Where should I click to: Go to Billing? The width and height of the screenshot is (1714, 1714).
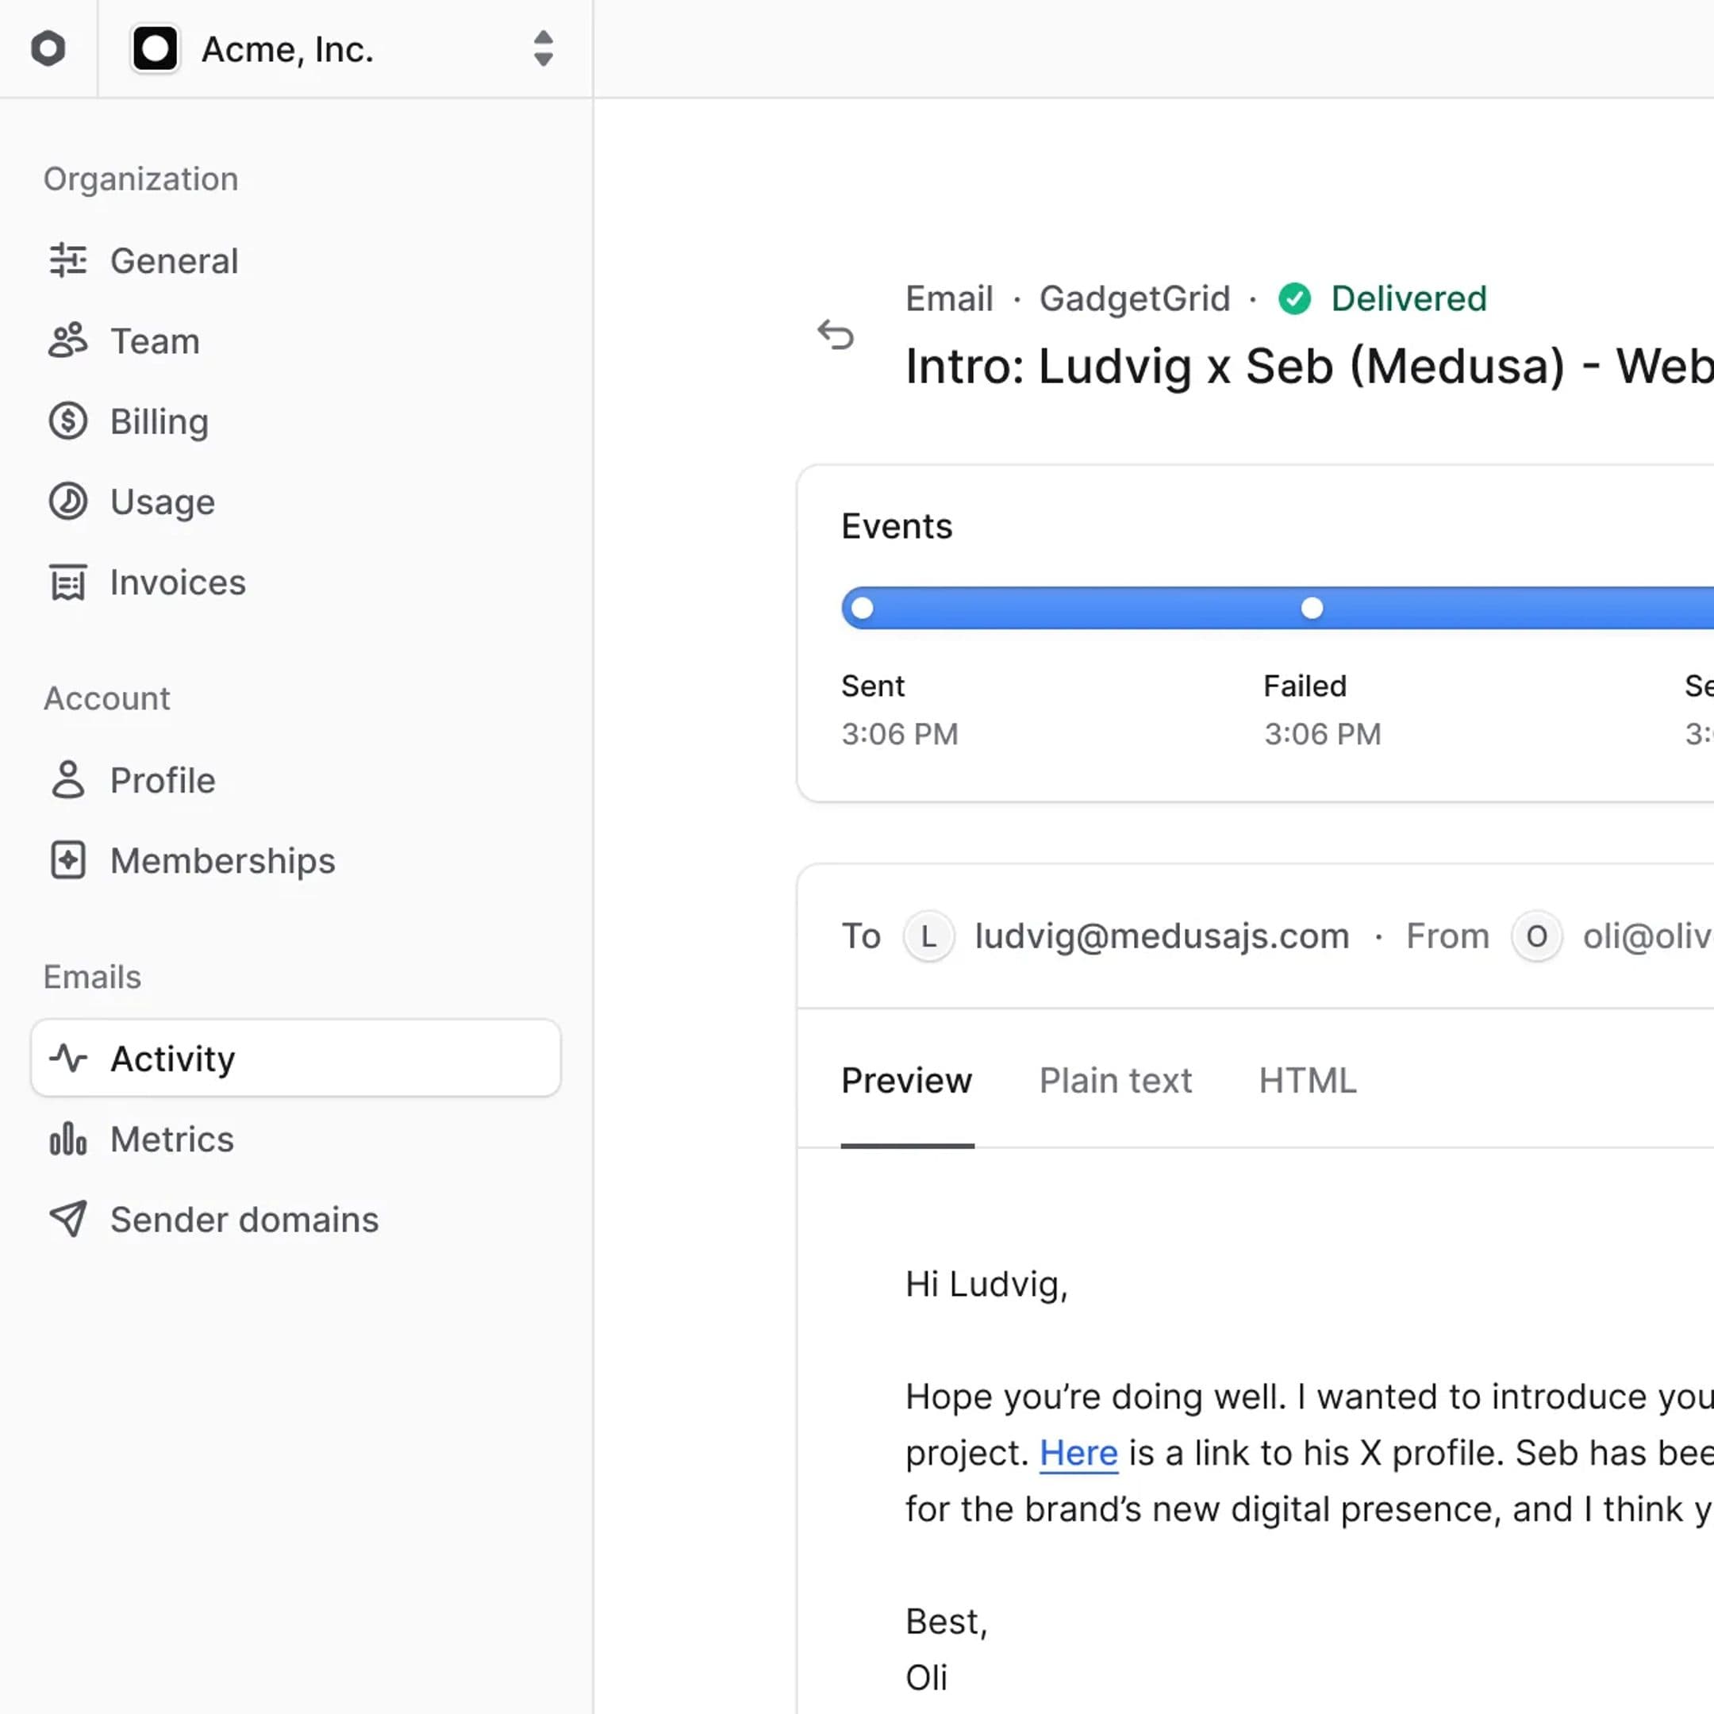pyautogui.click(x=159, y=421)
